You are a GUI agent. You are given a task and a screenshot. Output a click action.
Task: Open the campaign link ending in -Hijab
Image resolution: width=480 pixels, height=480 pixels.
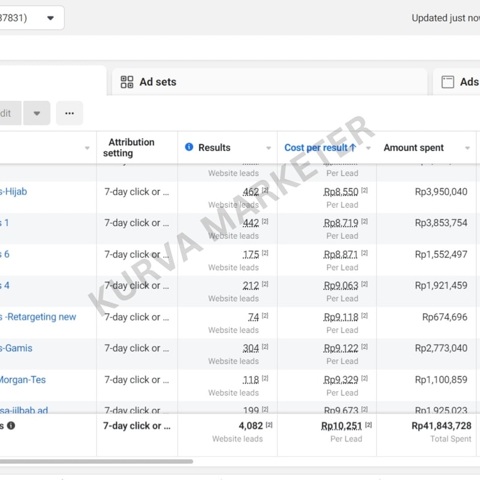pyautogui.click(x=13, y=191)
